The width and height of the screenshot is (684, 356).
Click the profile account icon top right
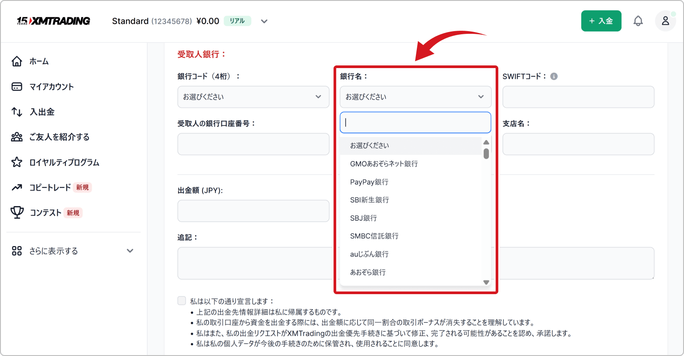tap(665, 20)
